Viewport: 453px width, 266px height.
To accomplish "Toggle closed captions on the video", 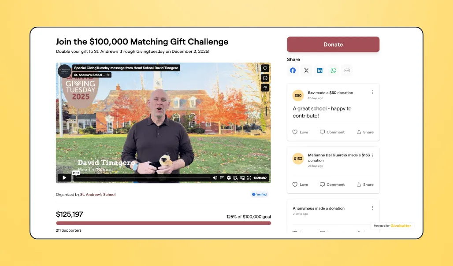I will point(222,177).
